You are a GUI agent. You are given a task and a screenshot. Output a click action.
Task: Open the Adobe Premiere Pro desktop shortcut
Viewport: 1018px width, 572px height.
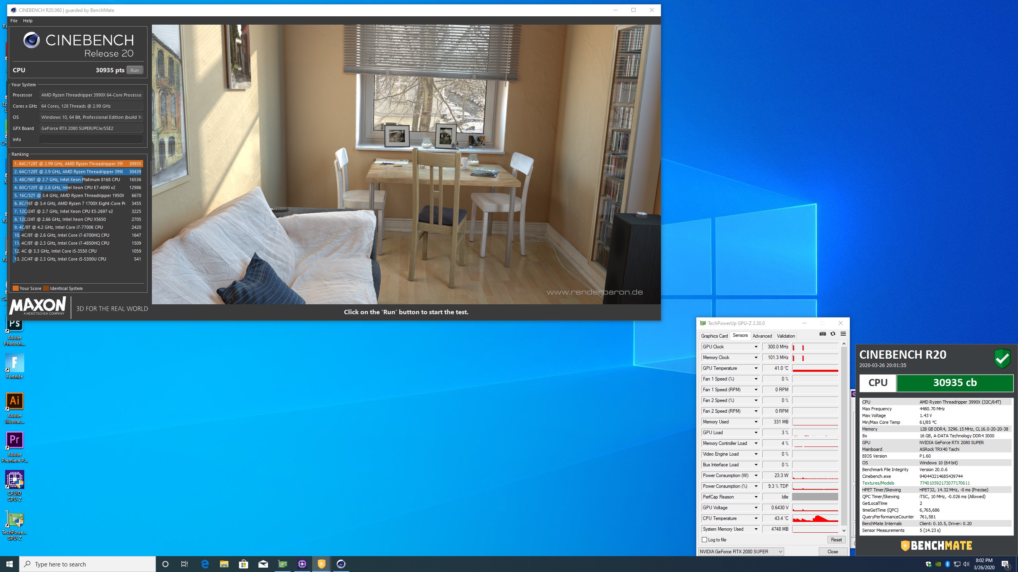coord(15,447)
